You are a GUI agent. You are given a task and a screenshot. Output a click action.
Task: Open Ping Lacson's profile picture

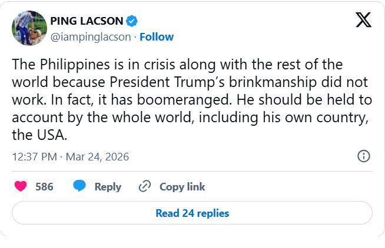(x=29, y=28)
